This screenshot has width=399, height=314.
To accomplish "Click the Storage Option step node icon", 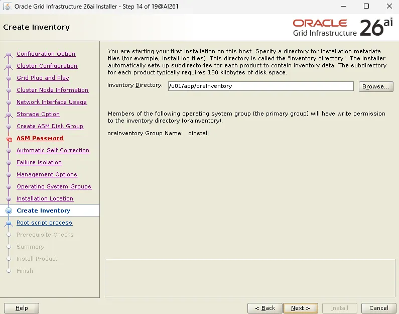I will point(9,115).
